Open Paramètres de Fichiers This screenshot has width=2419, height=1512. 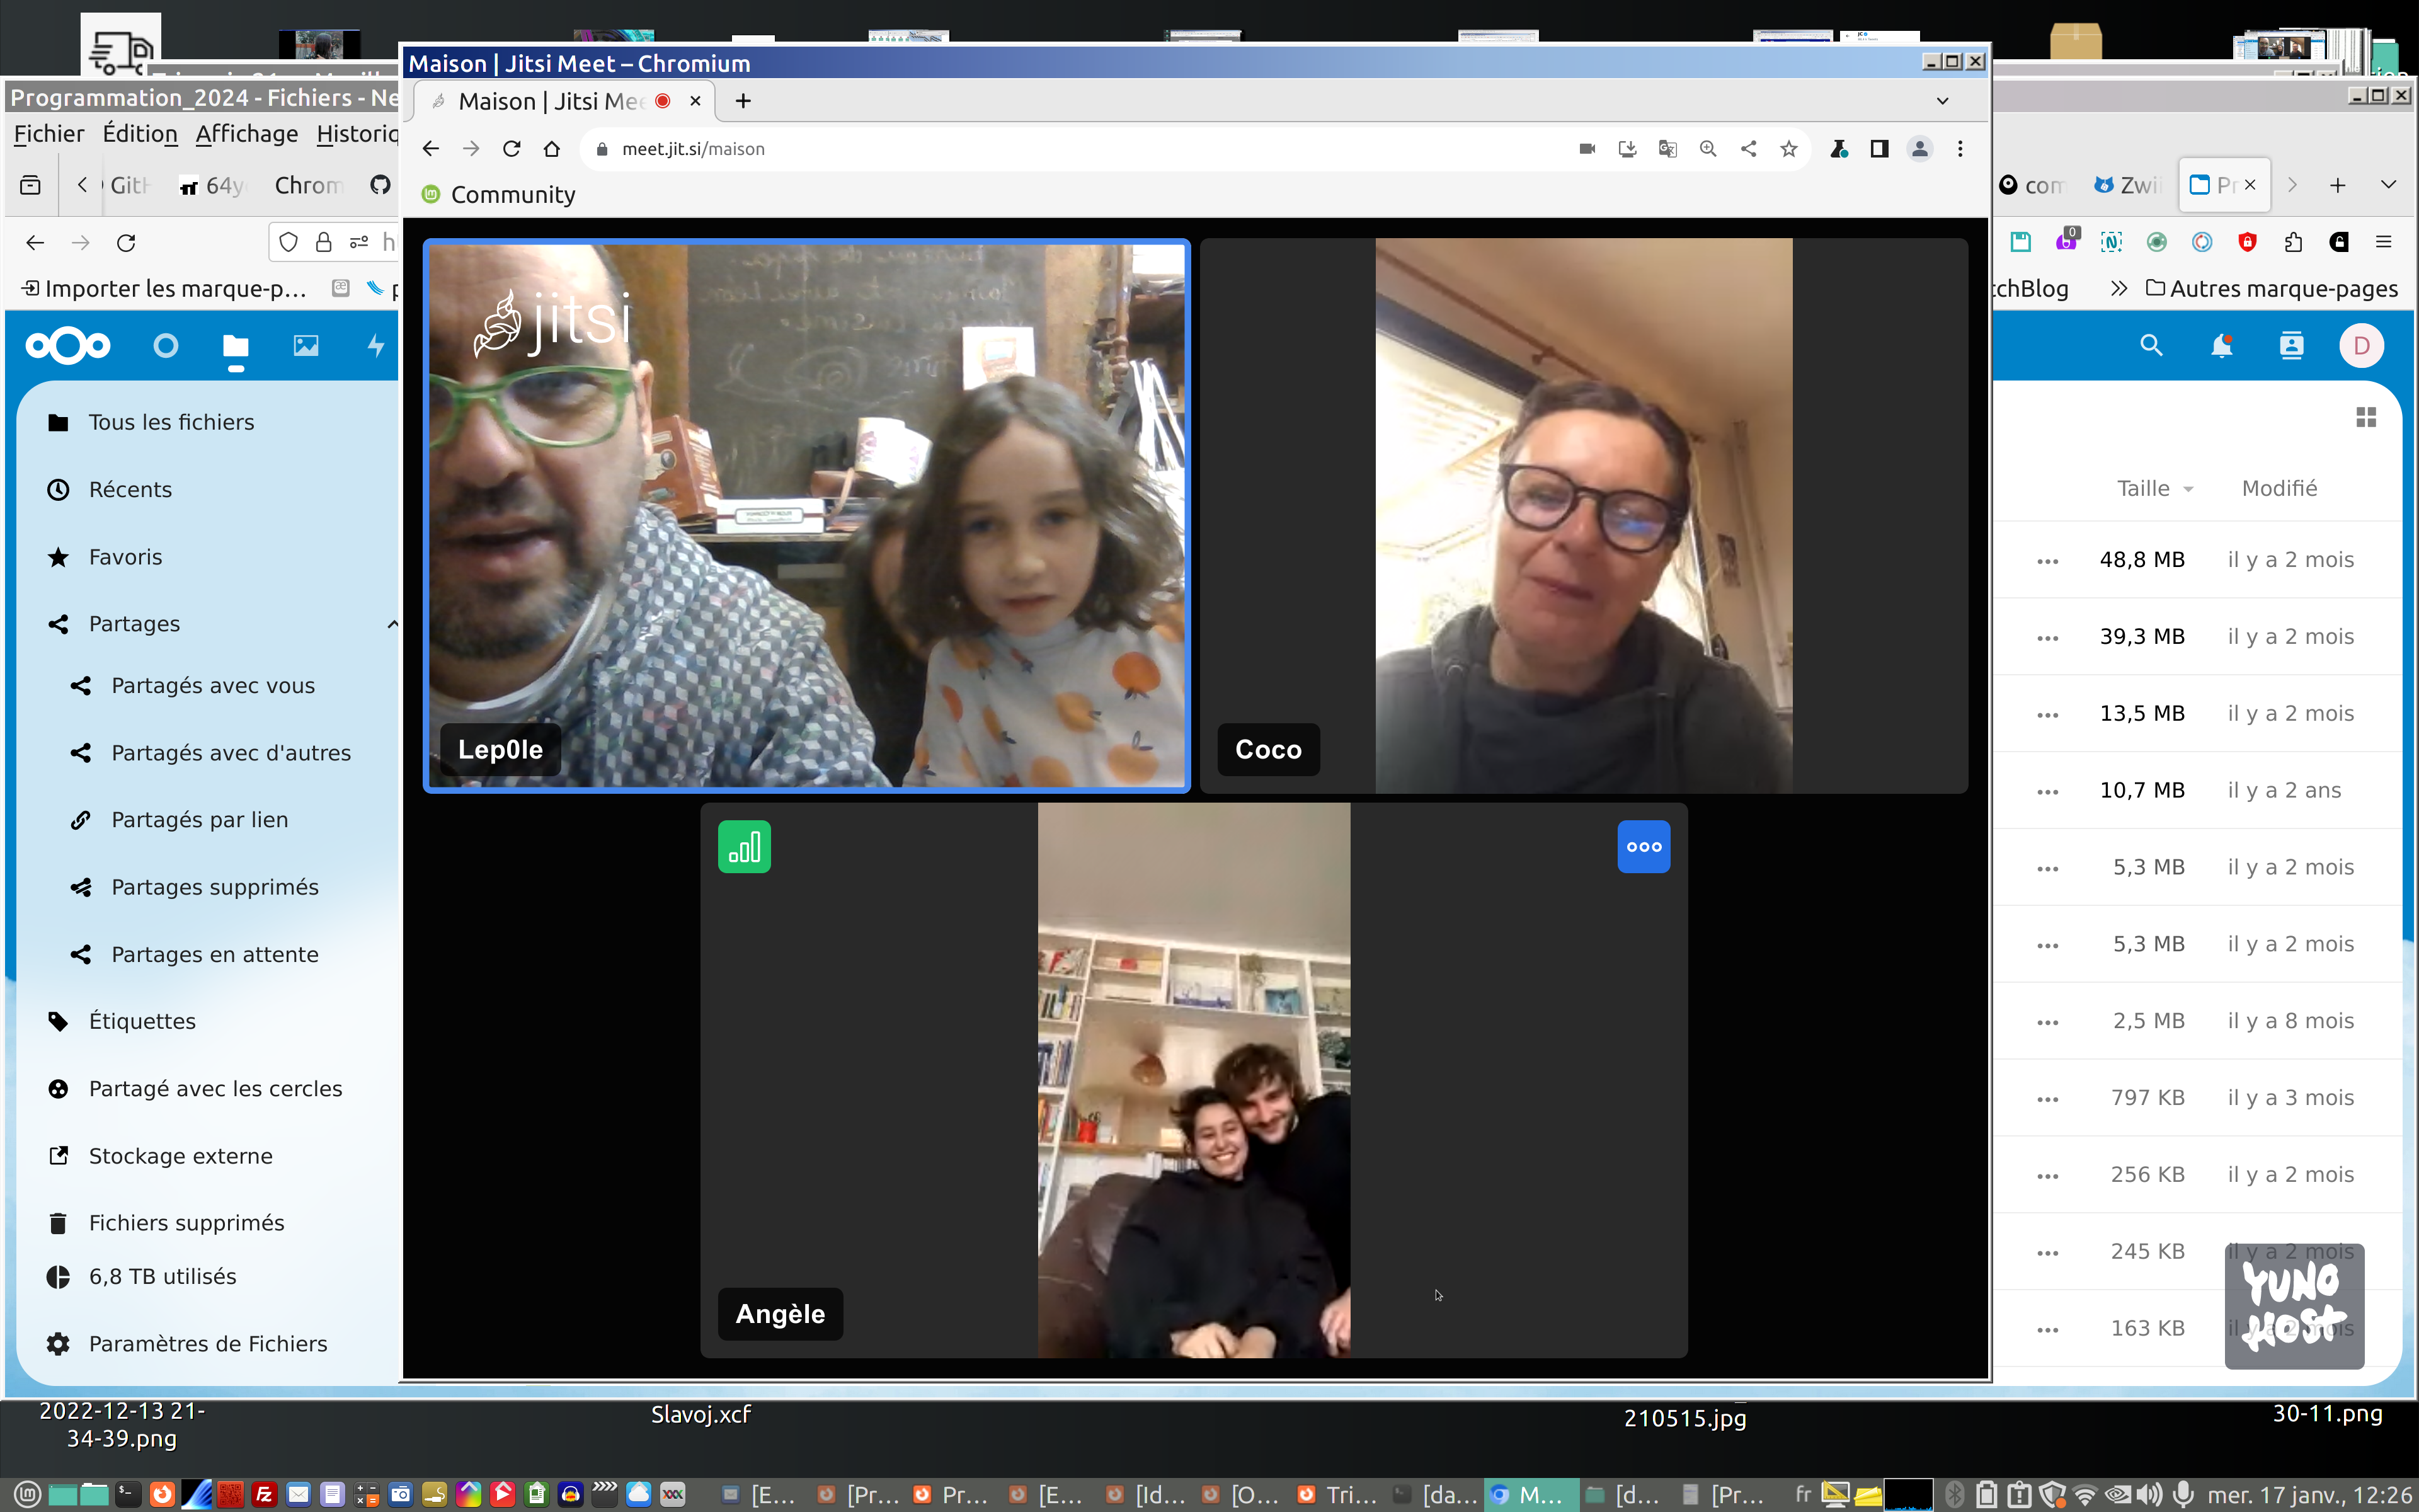[207, 1343]
